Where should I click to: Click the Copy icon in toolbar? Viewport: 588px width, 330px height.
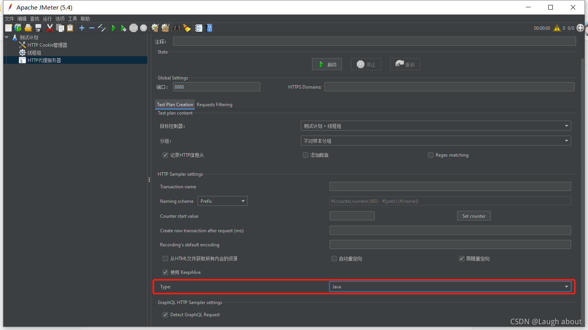coord(60,28)
